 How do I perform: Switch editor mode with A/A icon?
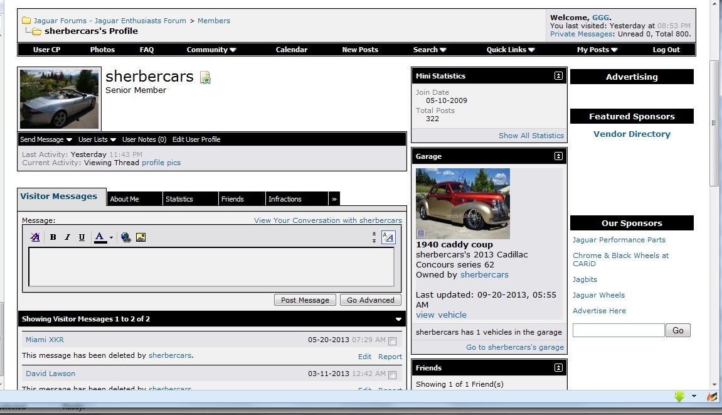point(388,237)
